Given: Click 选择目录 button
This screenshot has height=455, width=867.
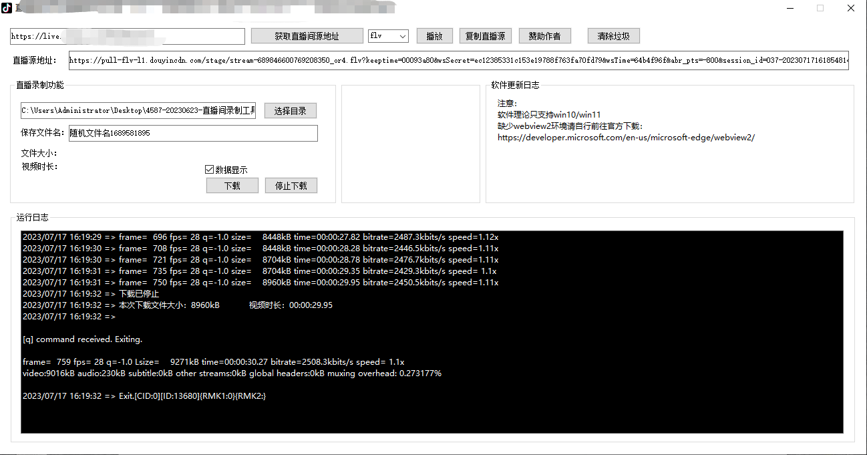Looking at the screenshot, I should pyautogui.click(x=290, y=111).
